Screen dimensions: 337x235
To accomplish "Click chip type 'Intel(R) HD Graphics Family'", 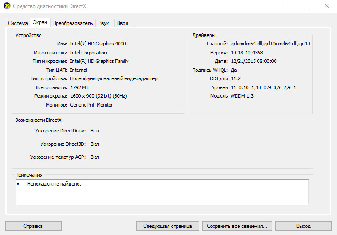I will tap(99, 61).
